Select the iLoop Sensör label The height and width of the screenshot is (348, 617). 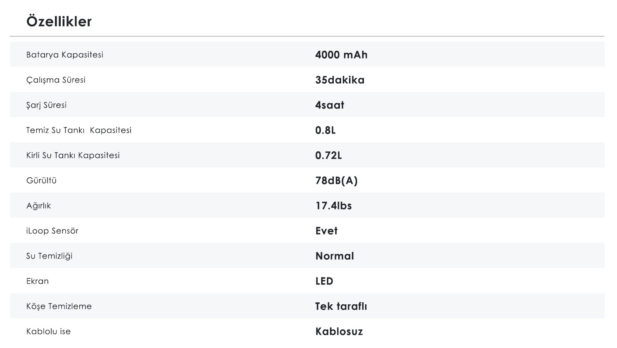tap(52, 231)
